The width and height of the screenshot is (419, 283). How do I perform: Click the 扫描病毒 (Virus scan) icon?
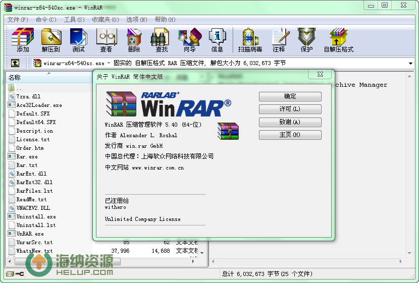click(x=250, y=40)
